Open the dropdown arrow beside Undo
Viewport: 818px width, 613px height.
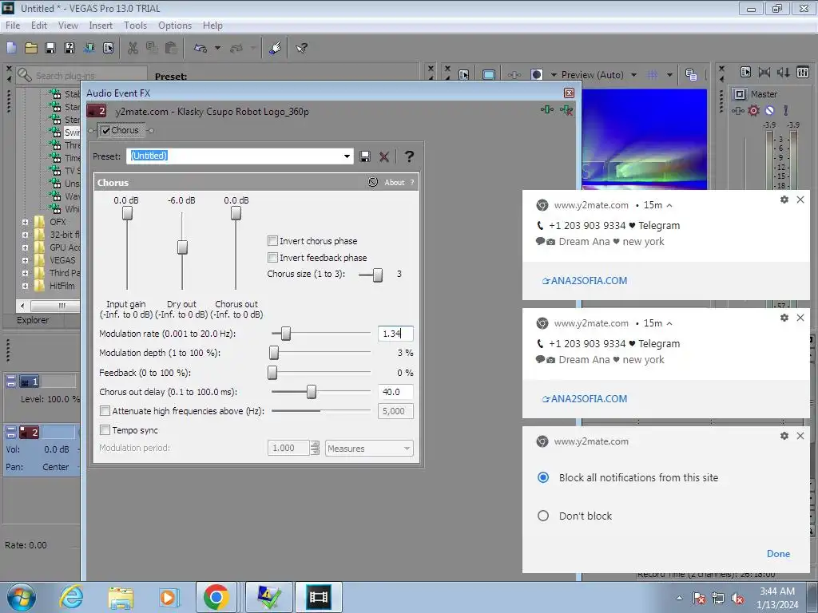point(217,49)
